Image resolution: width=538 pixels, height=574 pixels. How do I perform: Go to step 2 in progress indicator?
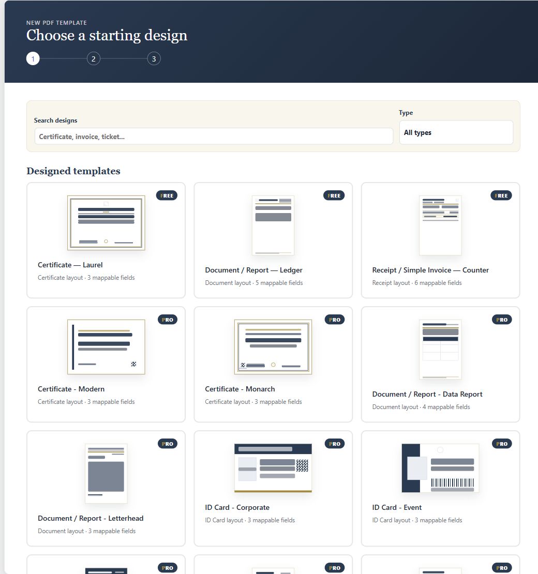pyautogui.click(x=94, y=58)
